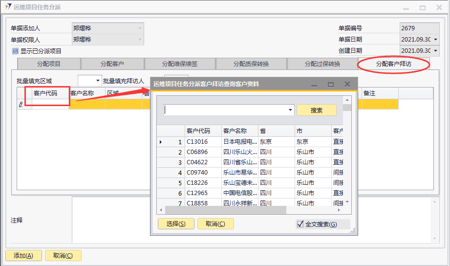Switch to the 分配项目 tab

(49, 64)
